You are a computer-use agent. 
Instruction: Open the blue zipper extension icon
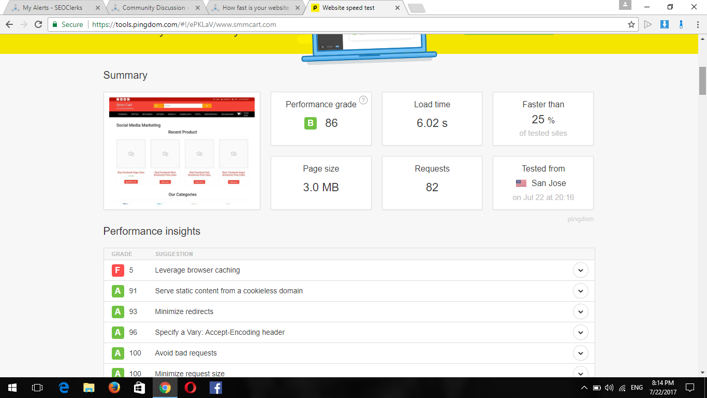coord(681,24)
